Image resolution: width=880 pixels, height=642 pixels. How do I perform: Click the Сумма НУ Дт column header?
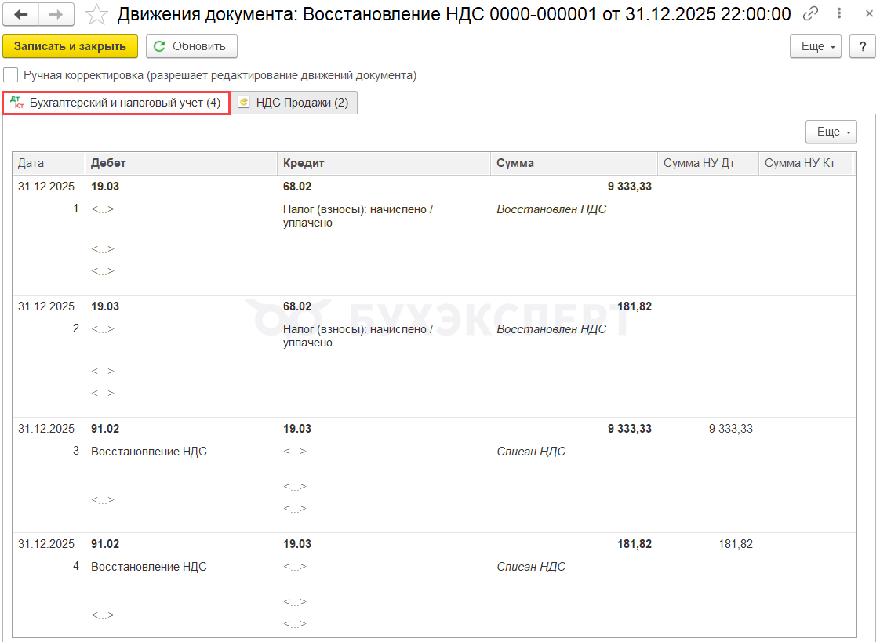pyautogui.click(x=708, y=163)
